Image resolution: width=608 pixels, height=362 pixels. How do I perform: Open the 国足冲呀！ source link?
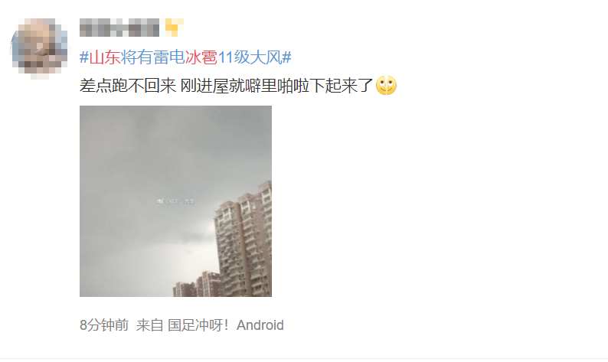pos(198,324)
